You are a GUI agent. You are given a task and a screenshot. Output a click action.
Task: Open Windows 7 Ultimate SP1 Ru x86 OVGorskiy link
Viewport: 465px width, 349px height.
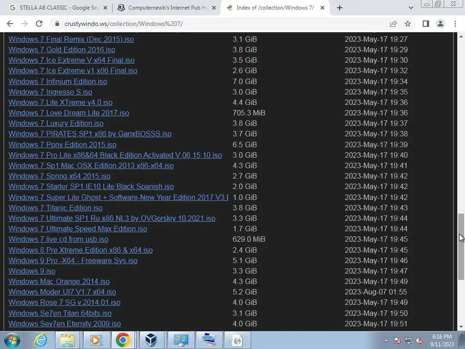coord(112,218)
